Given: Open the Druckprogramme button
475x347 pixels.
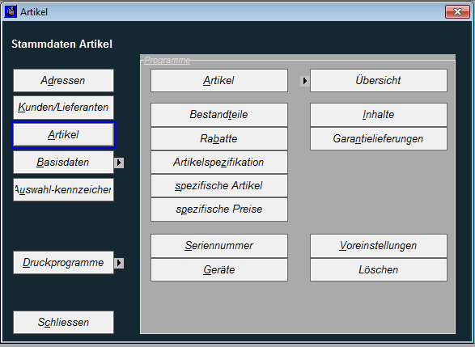Looking at the screenshot, I should pos(63,263).
